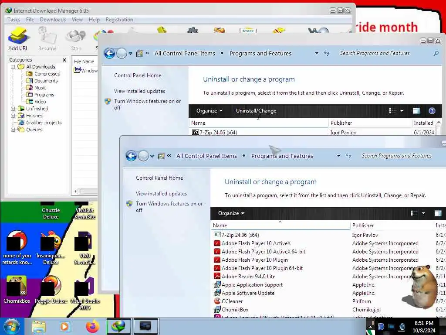This screenshot has width=446, height=335.
Task: Open the Chuzzle Deluxe desktop shortcut
Action: coord(51,211)
